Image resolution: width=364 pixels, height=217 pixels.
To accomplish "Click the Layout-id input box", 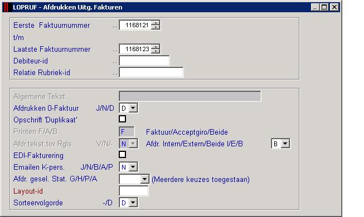I will click(x=133, y=191).
